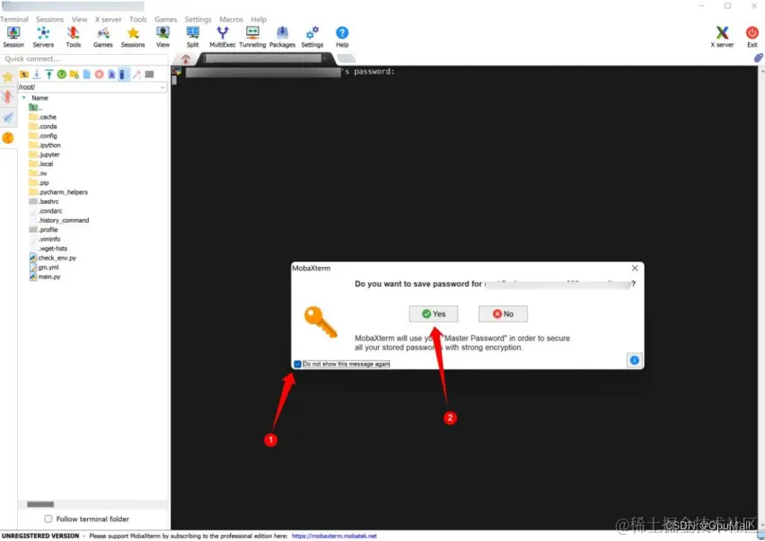This screenshot has width=765, height=541.
Task: Open the Help question-mark toolbar icon
Action: [342, 37]
